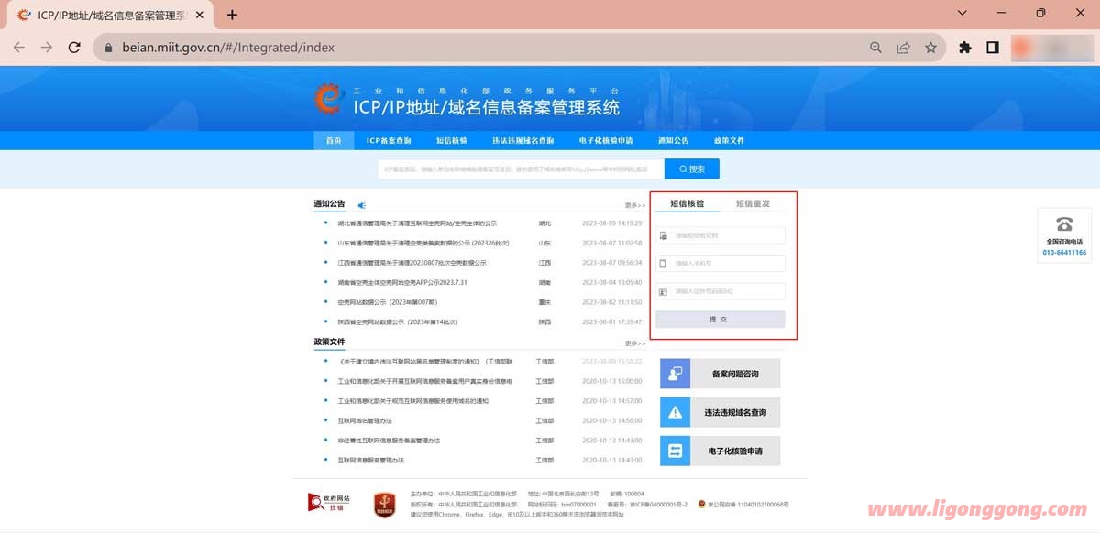The width and height of the screenshot is (1100, 533).
Task: Click the ICP system logo emblem
Action: (329, 99)
